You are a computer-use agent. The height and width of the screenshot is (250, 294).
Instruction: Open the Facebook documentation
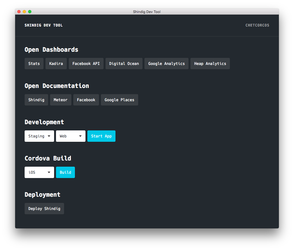tap(86, 100)
